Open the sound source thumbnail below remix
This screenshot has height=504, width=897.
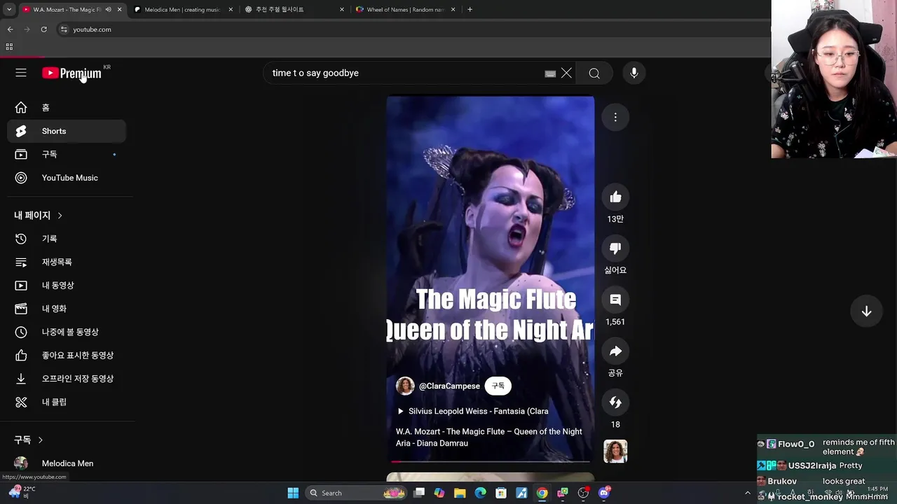615,451
